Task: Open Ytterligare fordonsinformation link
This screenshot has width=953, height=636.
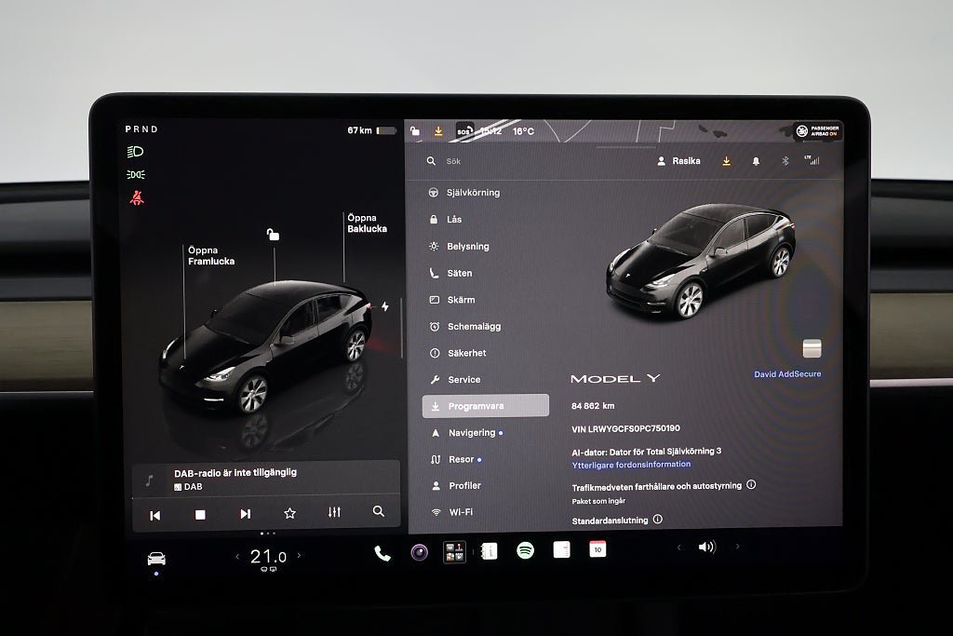Action: (x=631, y=465)
